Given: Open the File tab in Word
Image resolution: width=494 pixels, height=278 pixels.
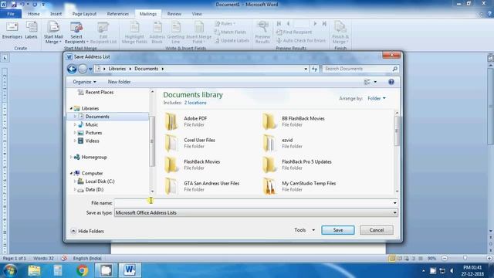Looking at the screenshot, I should [11, 14].
